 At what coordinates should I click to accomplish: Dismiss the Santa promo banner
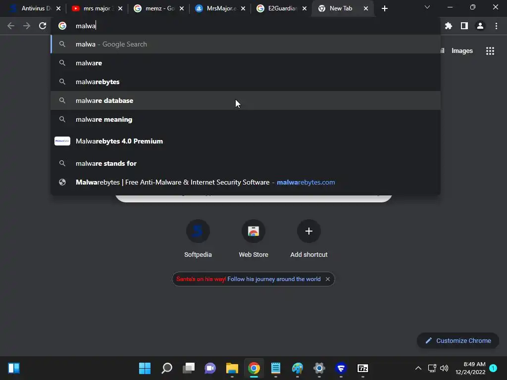pos(328,279)
